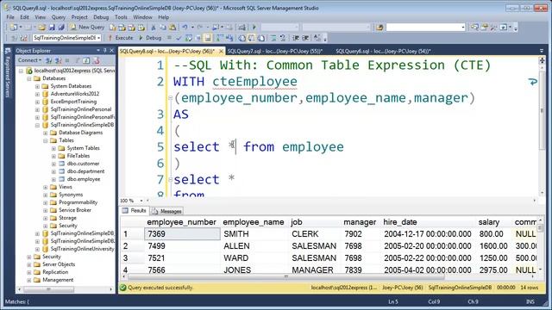Click Object Explorer Connect server icon
552x310 pixels.
pyautogui.click(x=49, y=60)
